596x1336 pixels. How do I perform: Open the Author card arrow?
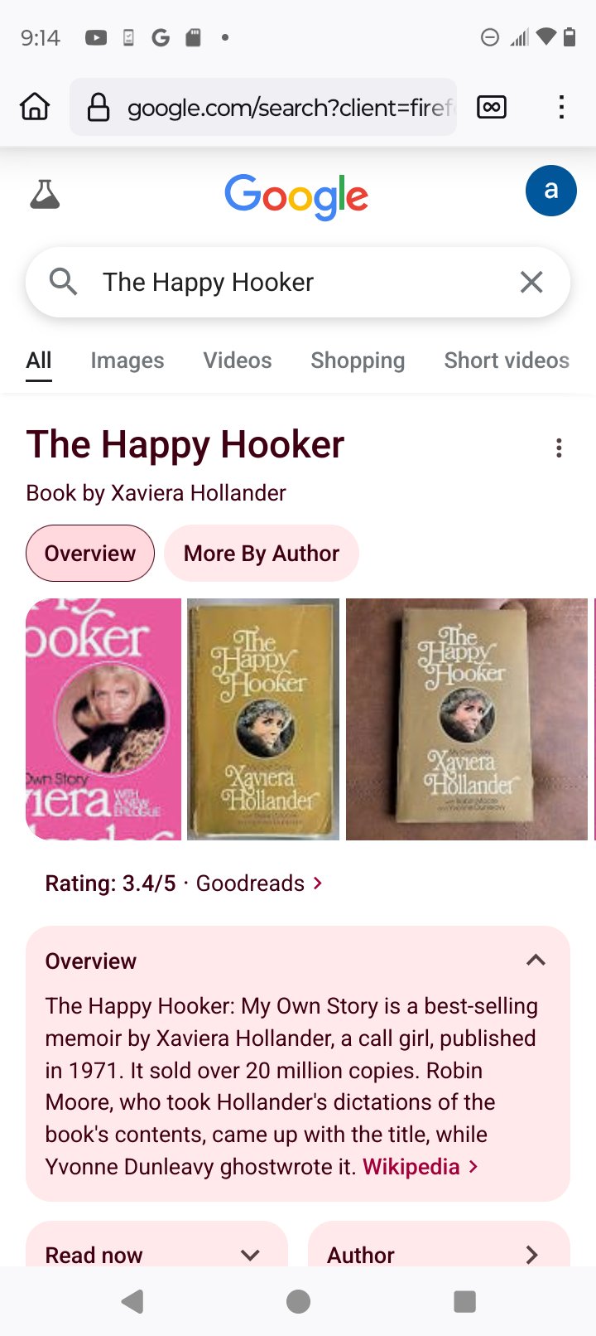531,1255
